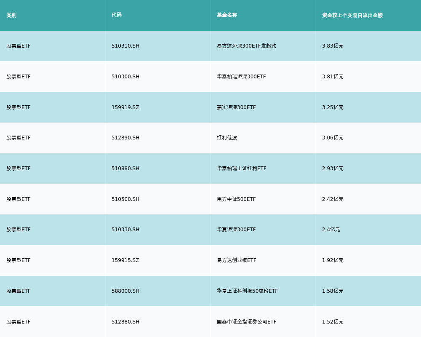Select code 159919.SZ
This screenshot has width=421, height=337.
125,107
